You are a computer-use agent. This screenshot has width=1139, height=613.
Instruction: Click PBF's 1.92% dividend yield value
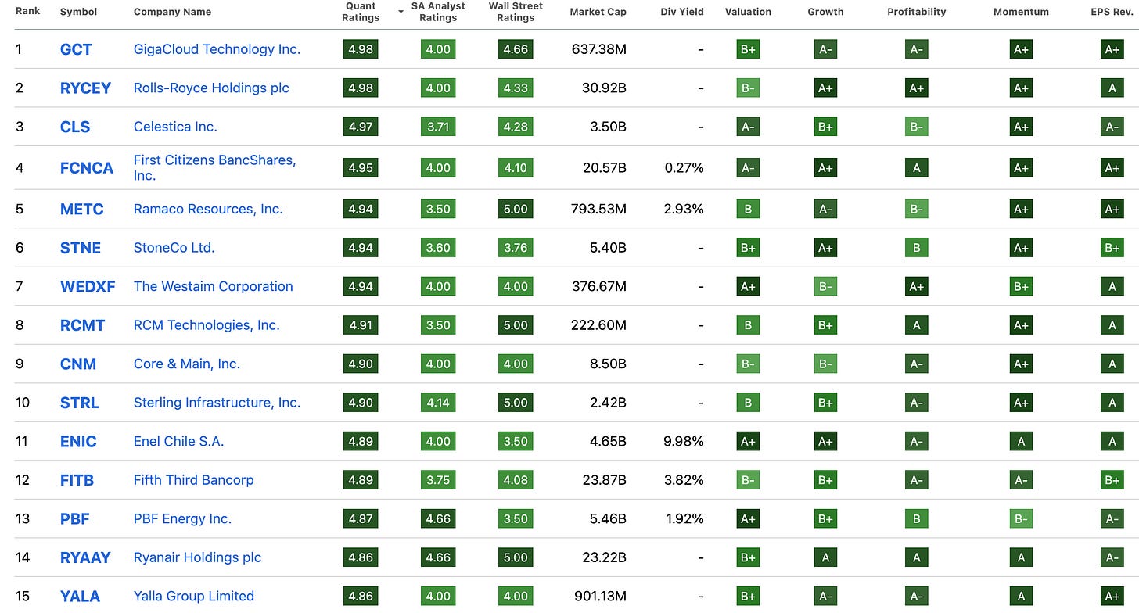pos(684,519)
